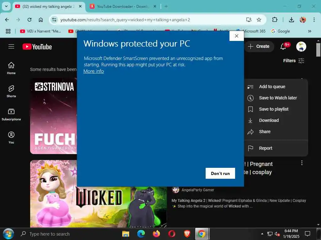Click More info in SmartScreen dialog
This screenshot has width=321, height=240.
point(93,71)
